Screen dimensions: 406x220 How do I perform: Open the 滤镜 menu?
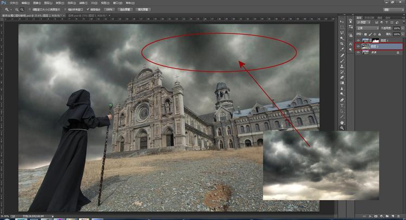coord(83,3)
